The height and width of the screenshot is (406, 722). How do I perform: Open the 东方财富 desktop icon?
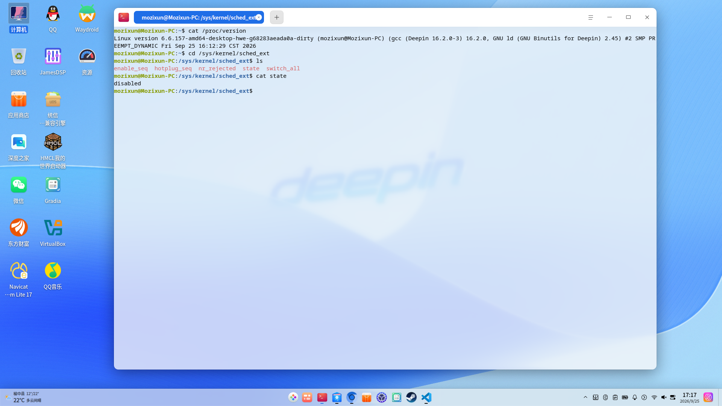click(18, 232)
